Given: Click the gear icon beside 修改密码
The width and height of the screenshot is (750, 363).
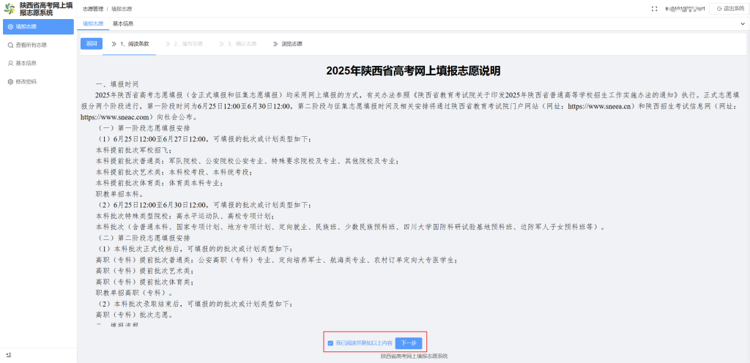Looking at the screenshot, I should tap(10, 81).
